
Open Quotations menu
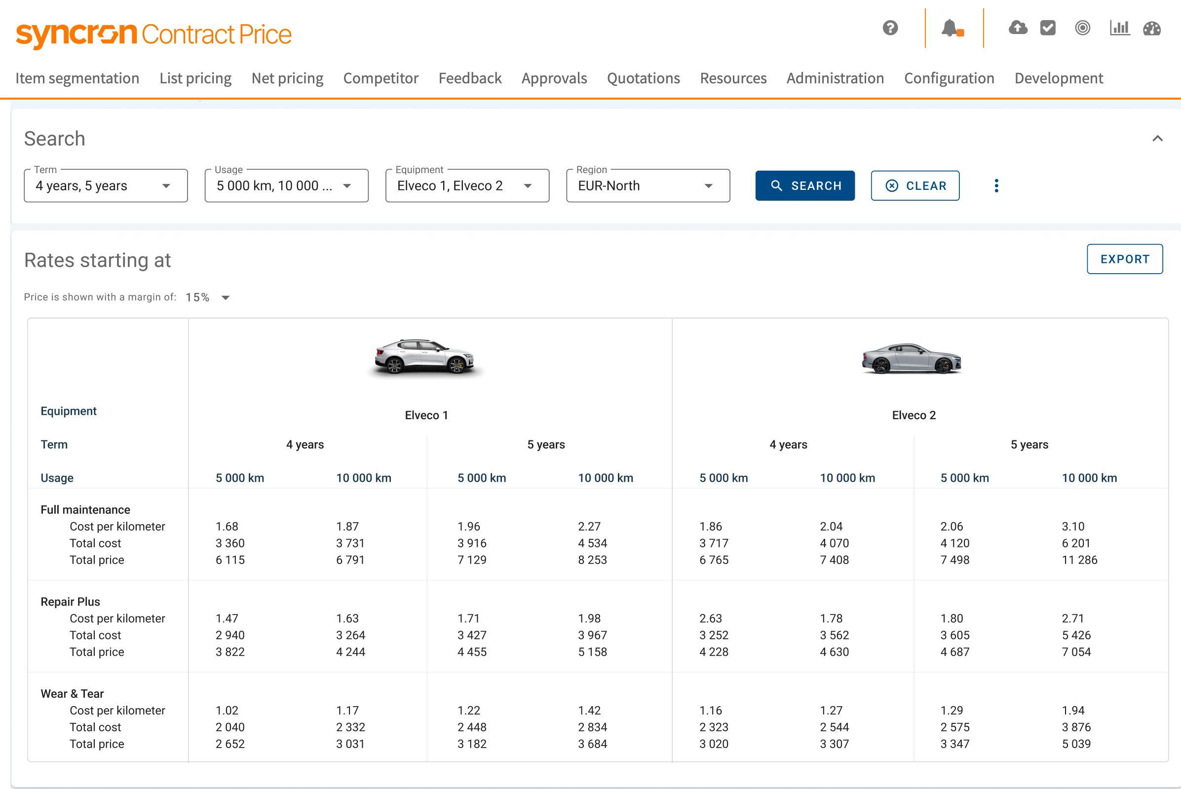(x=643, y=78)
